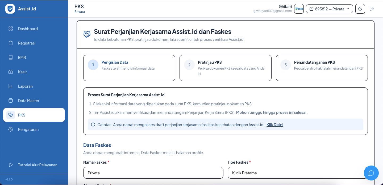Image resolution: width=383 pixels, height=185 pixels.
Task: Click the Resta facility logo thumbnail
Action: 299,9
